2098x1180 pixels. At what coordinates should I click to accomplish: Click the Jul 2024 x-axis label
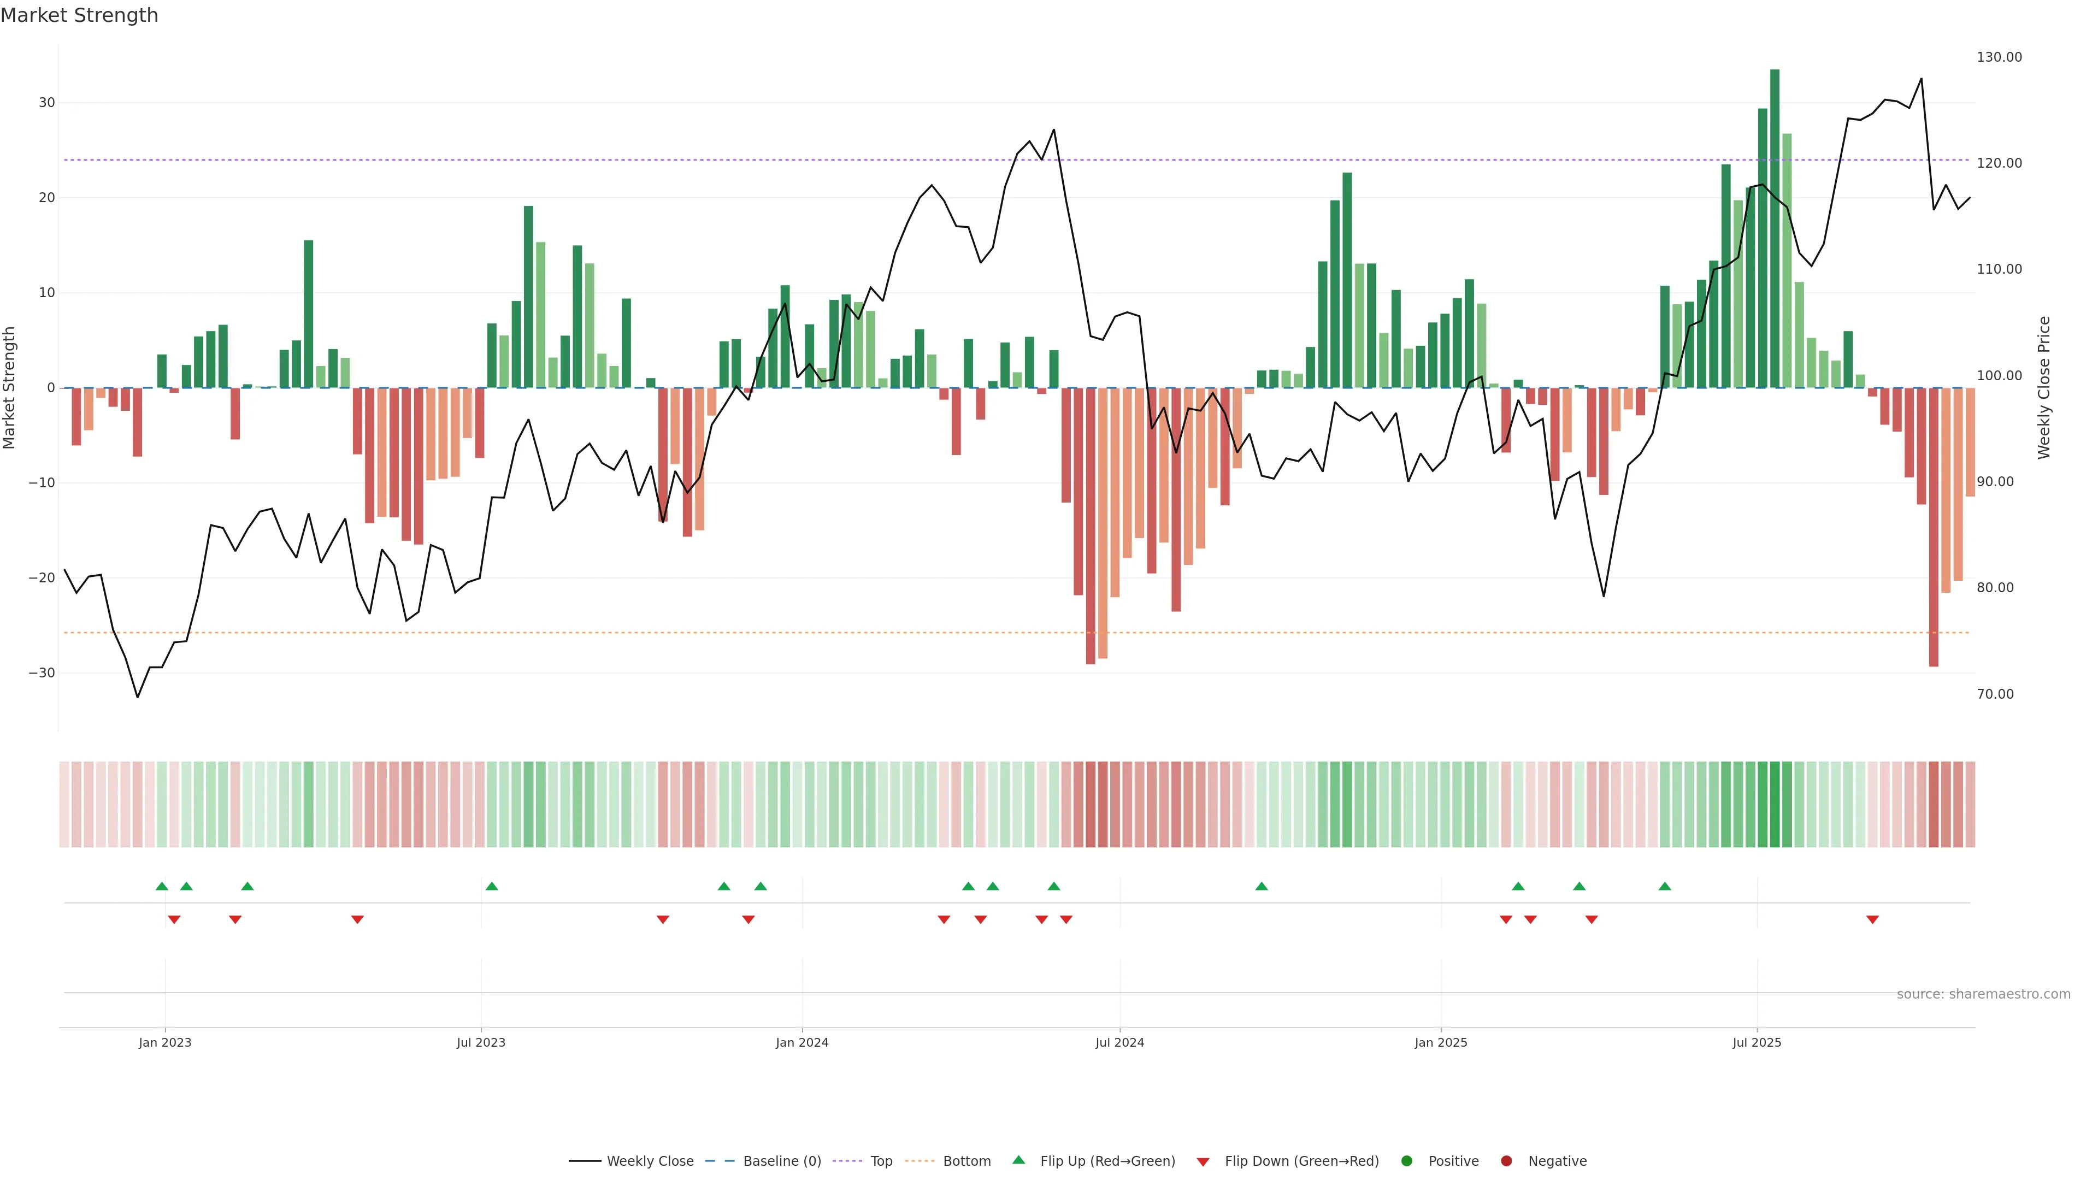click(x=1119, y=1042)
